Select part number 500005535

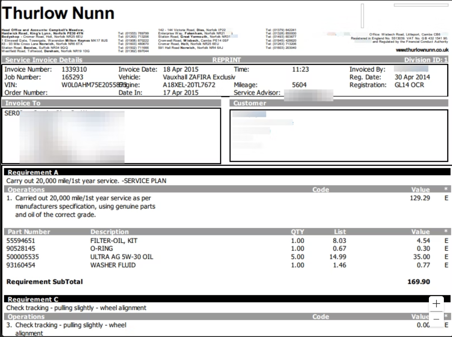coord(23,257)
